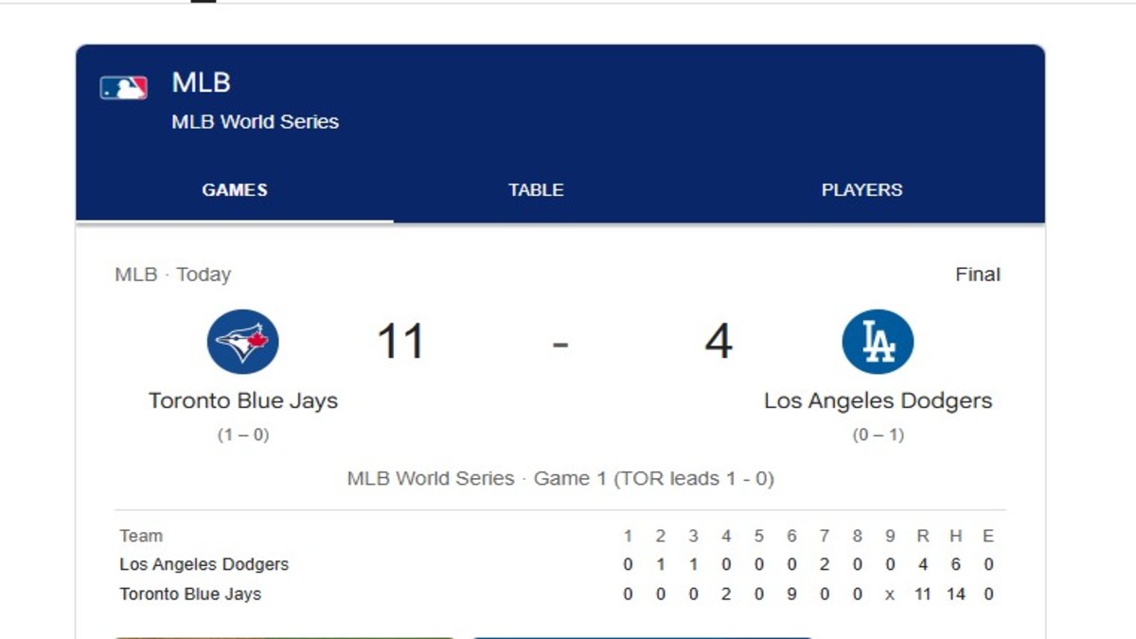Click the Blue Jays (1 – 0) record

tap(243, 435)
